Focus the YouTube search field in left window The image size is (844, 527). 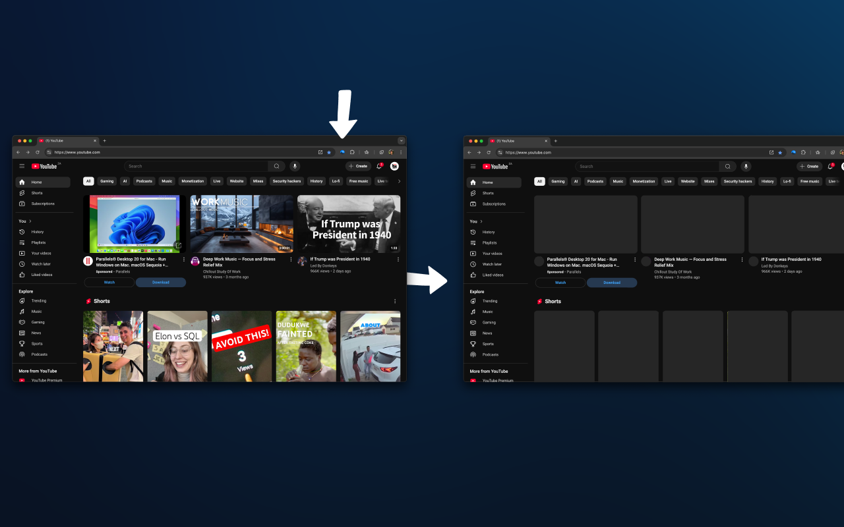pyautogui.click(x=196, y=166)
